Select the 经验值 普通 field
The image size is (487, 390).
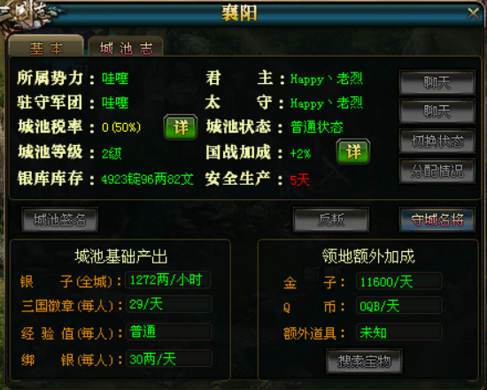point(168,332)
